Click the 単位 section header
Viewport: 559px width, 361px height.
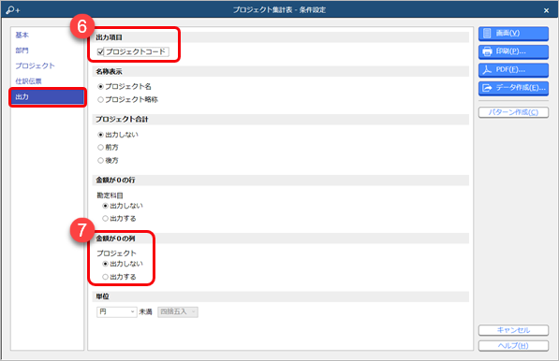(x=103, y=296)
